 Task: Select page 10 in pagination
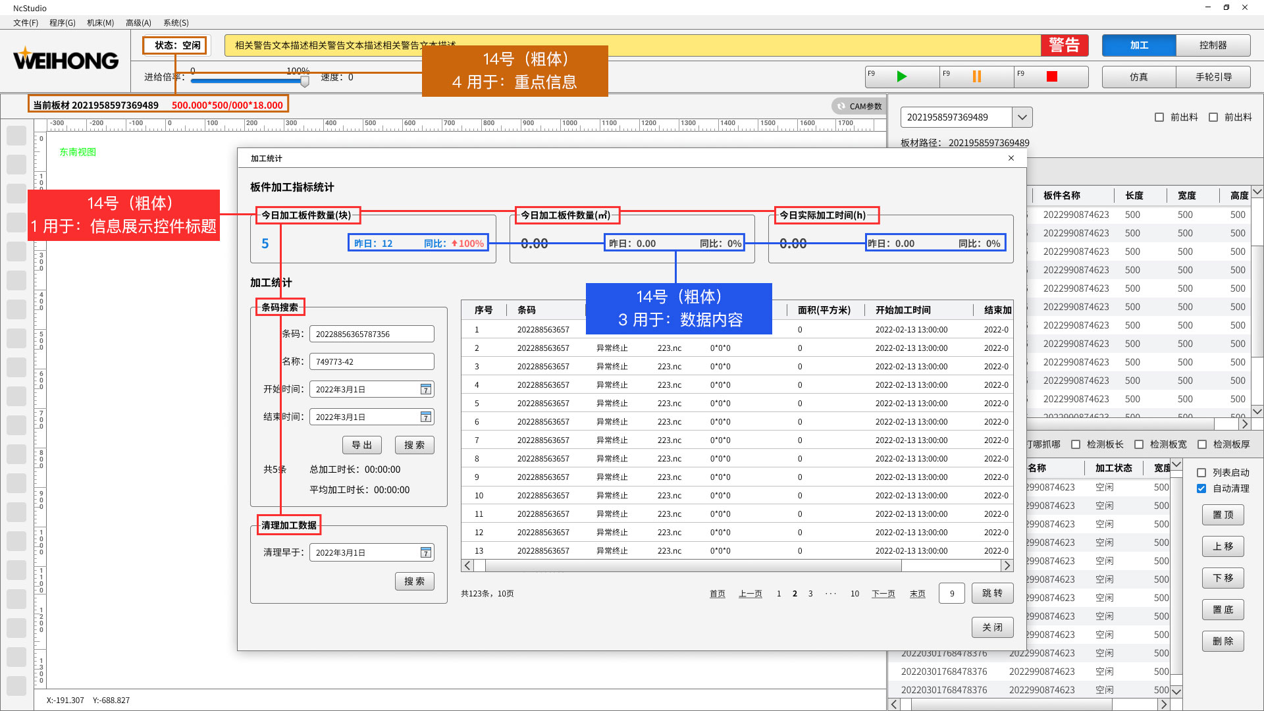click(855, 594)
